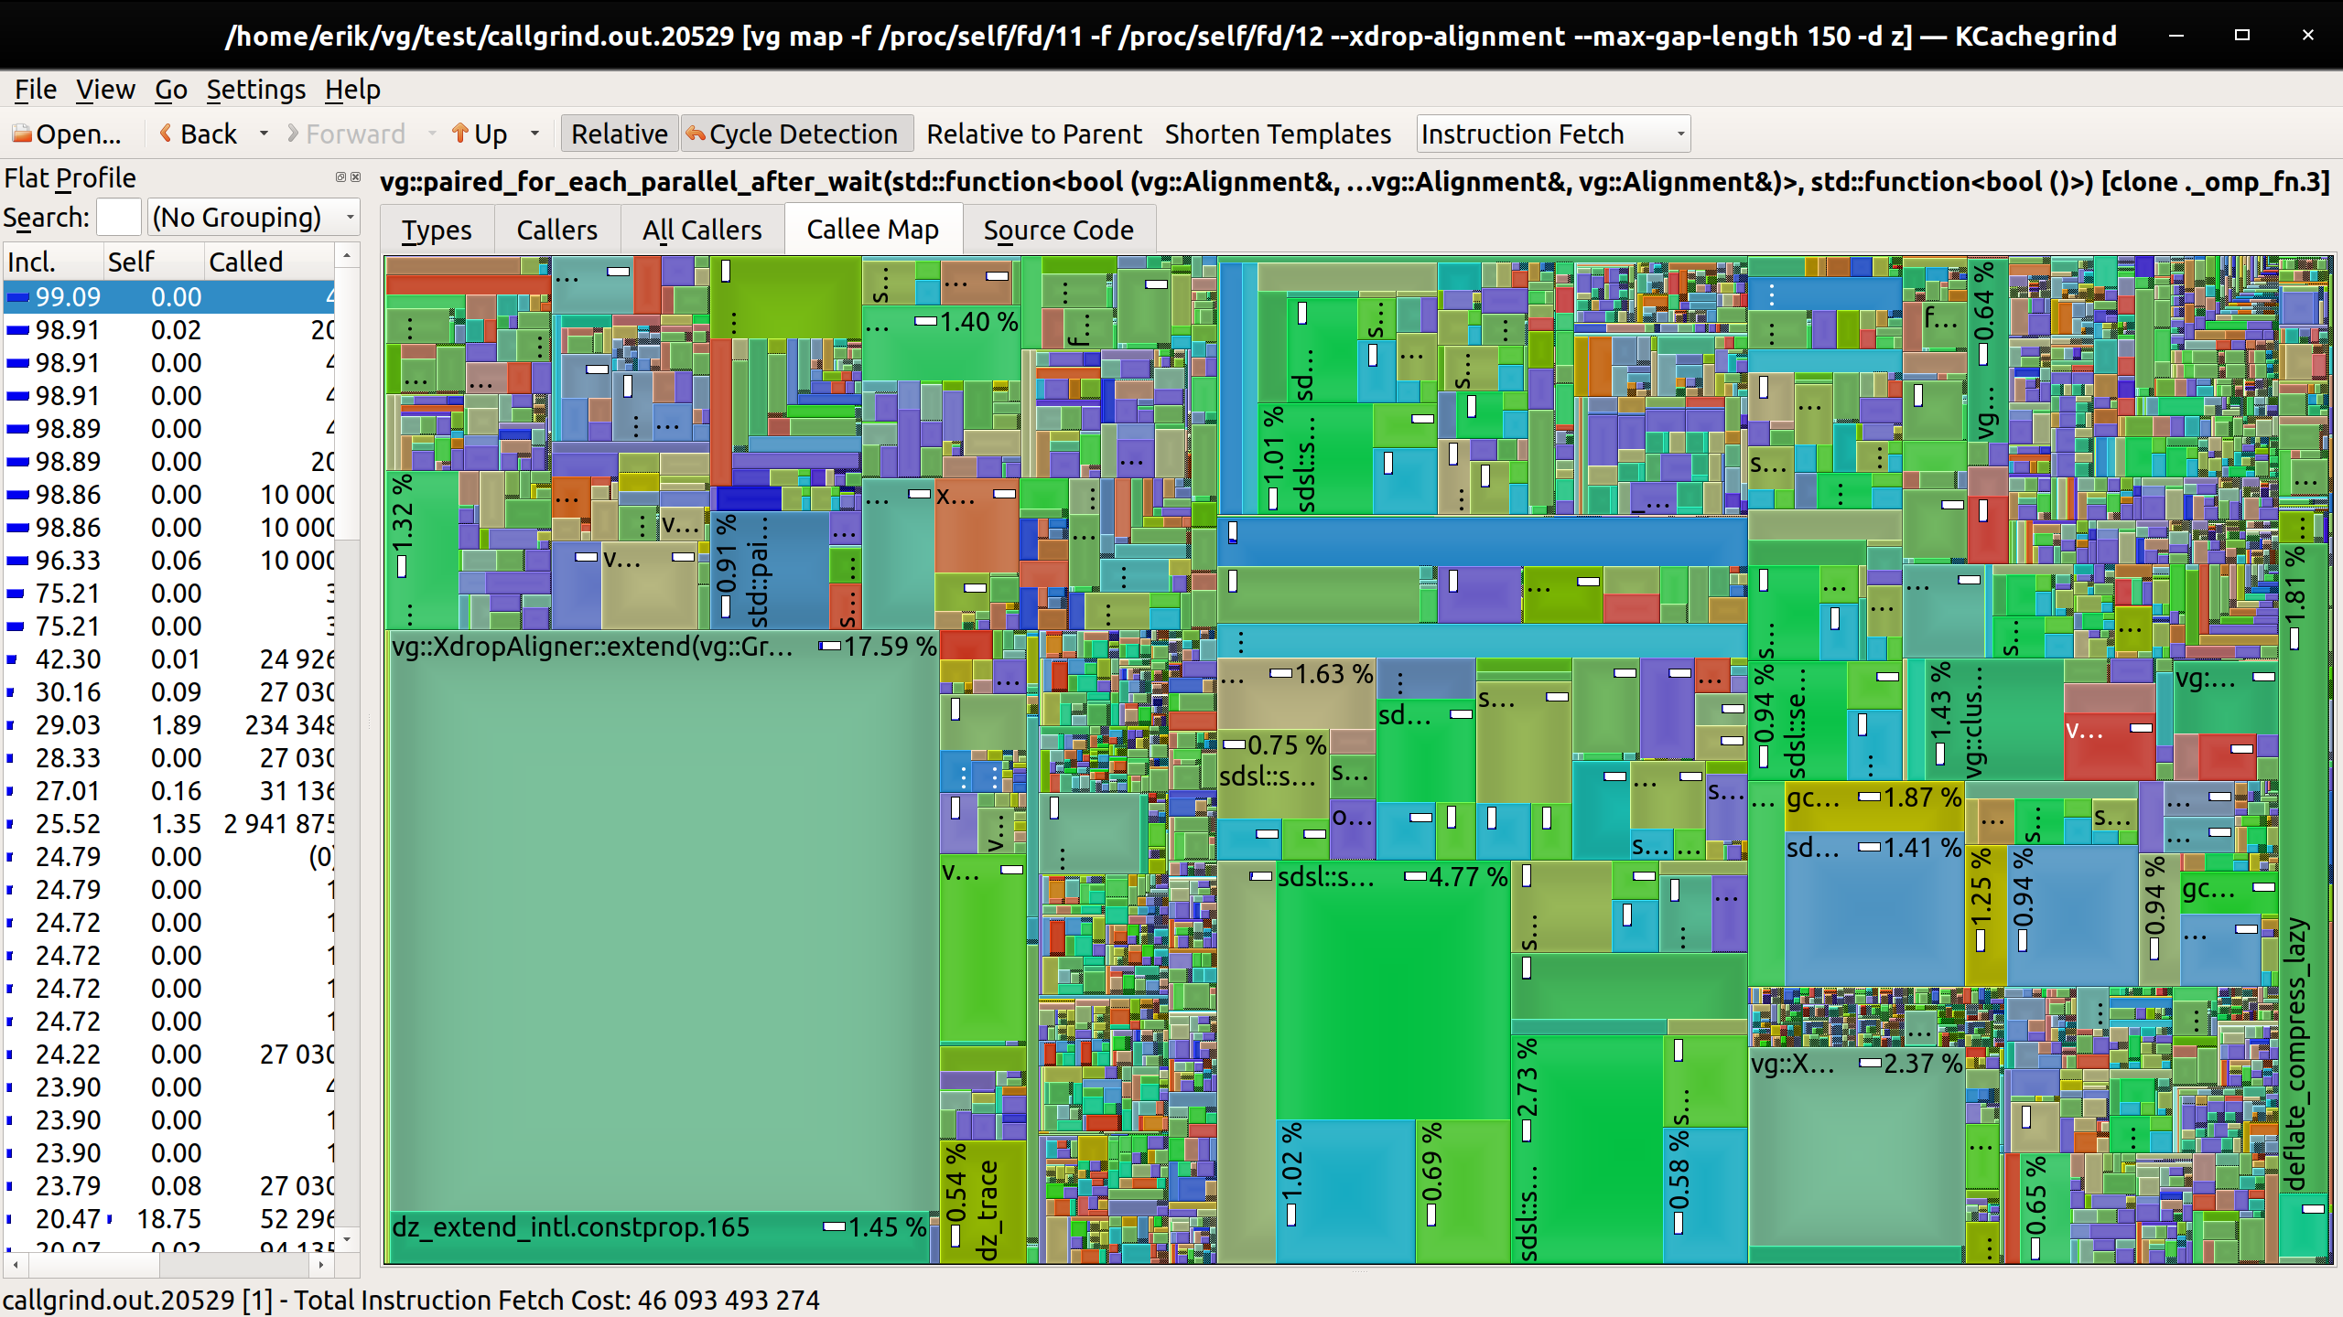2343x1317 pixels.
Task: Close the Flat Profile panel
Action: [x=356, y=177]
